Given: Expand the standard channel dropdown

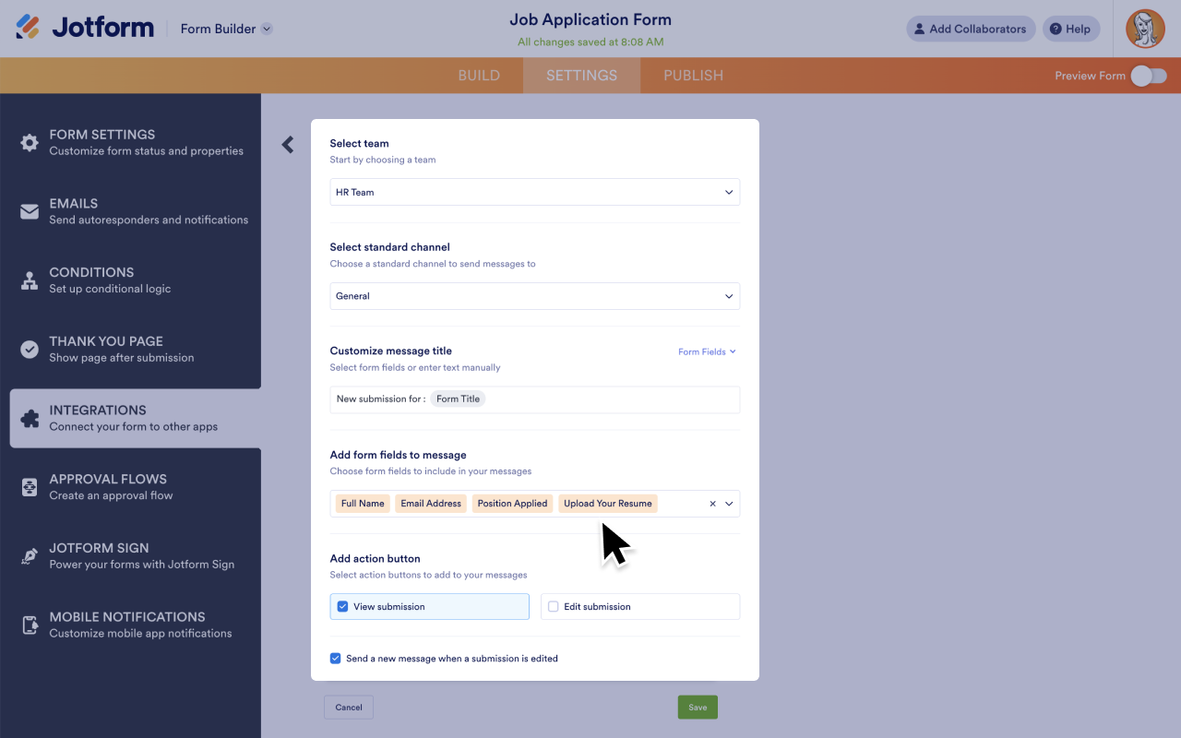Looking at the screenshot, I should (x=535, y=296).
